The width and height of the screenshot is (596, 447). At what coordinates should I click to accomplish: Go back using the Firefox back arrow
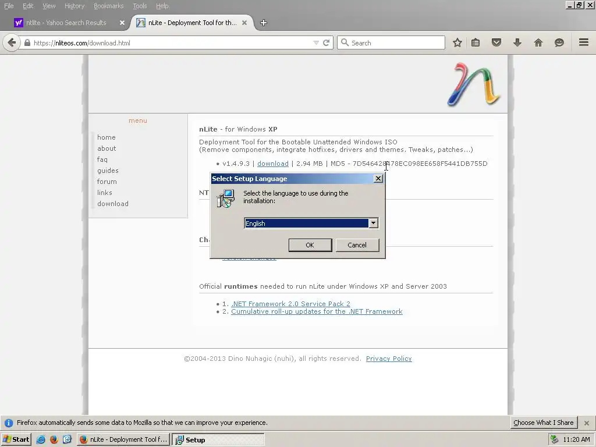(12, 42)
